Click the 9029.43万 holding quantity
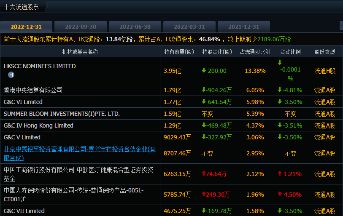 click(177, 137)
